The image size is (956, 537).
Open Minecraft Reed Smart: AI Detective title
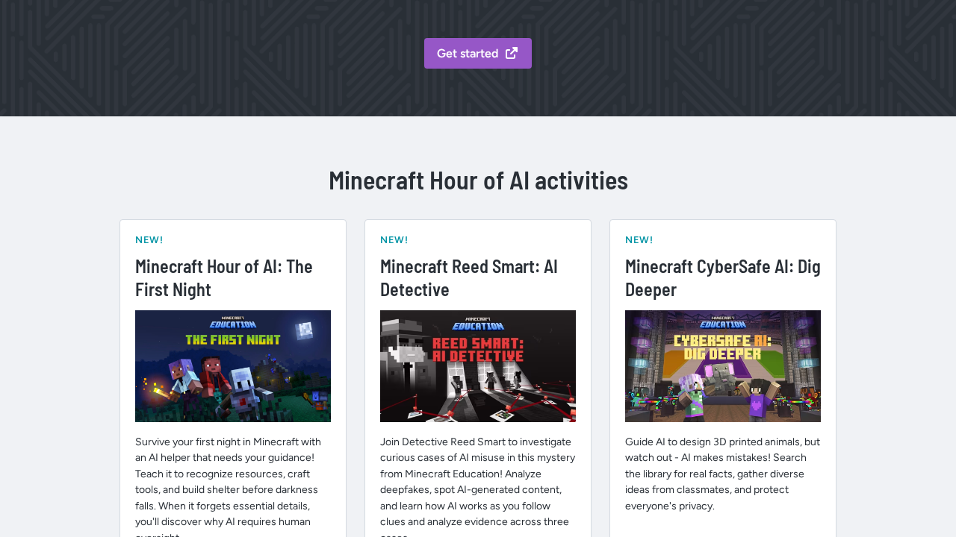pyautogui.click(x=469, y=277)
